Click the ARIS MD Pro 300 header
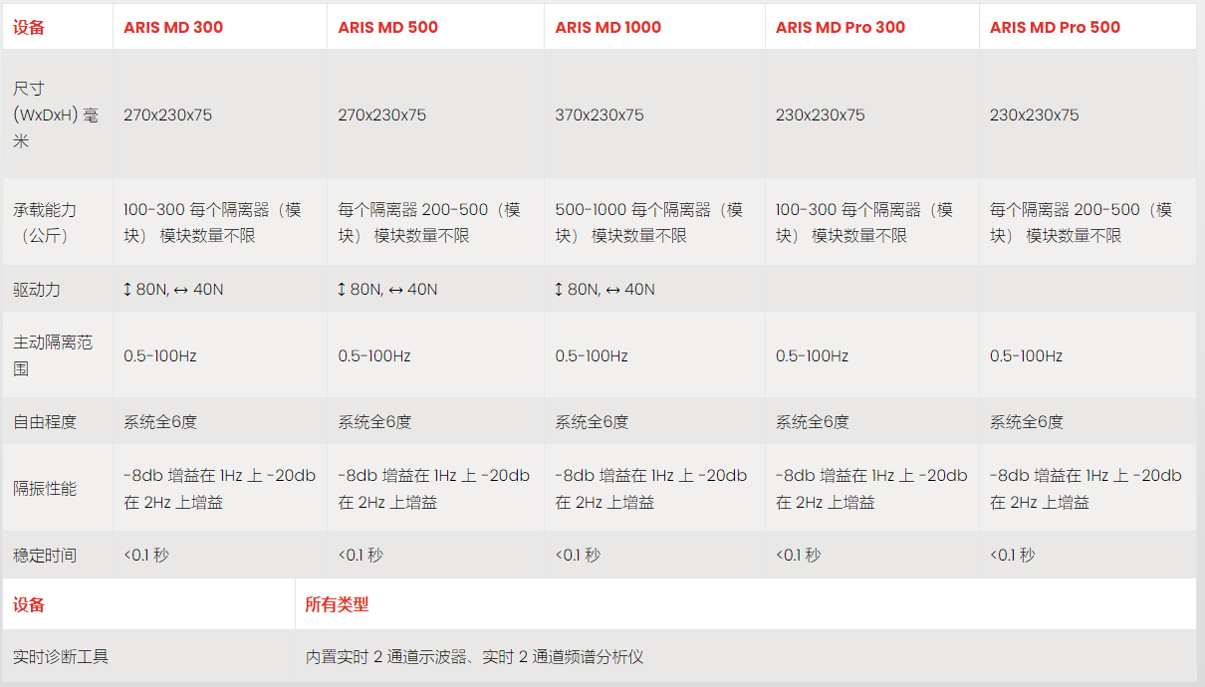Image resolution: width=1205 pixels, height=687 pixels. tap(841, 28)
